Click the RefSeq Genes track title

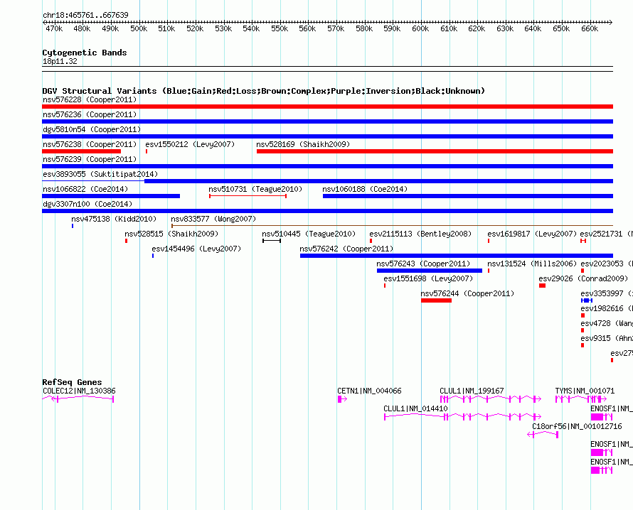tap(72, 382)
